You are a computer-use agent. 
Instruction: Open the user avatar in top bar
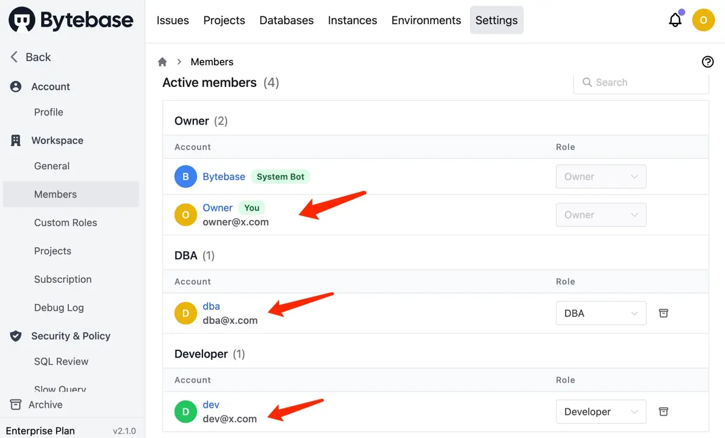tap(703, 20)
